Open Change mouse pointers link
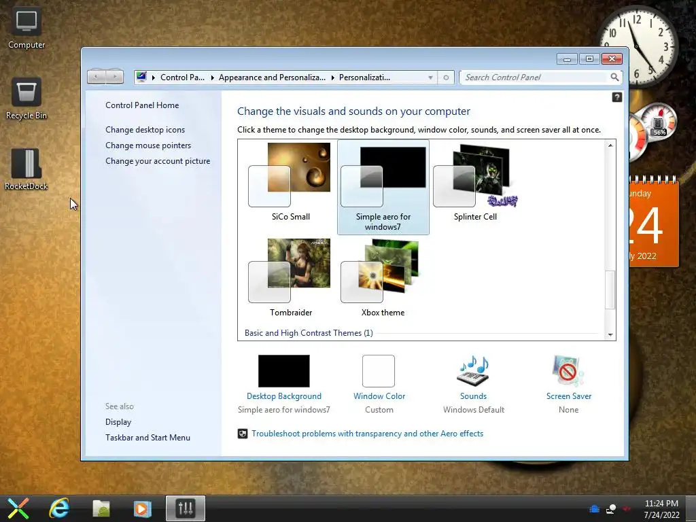Viewport: 696px width, 522px height. (148, 145)
